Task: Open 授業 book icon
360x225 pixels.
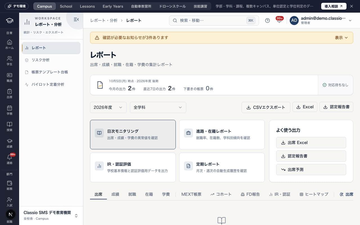Action: tap(9, 127)
